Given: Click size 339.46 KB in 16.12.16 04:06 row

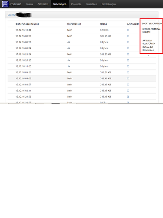Looking at the screenshot, I should [x=106, y=78].
